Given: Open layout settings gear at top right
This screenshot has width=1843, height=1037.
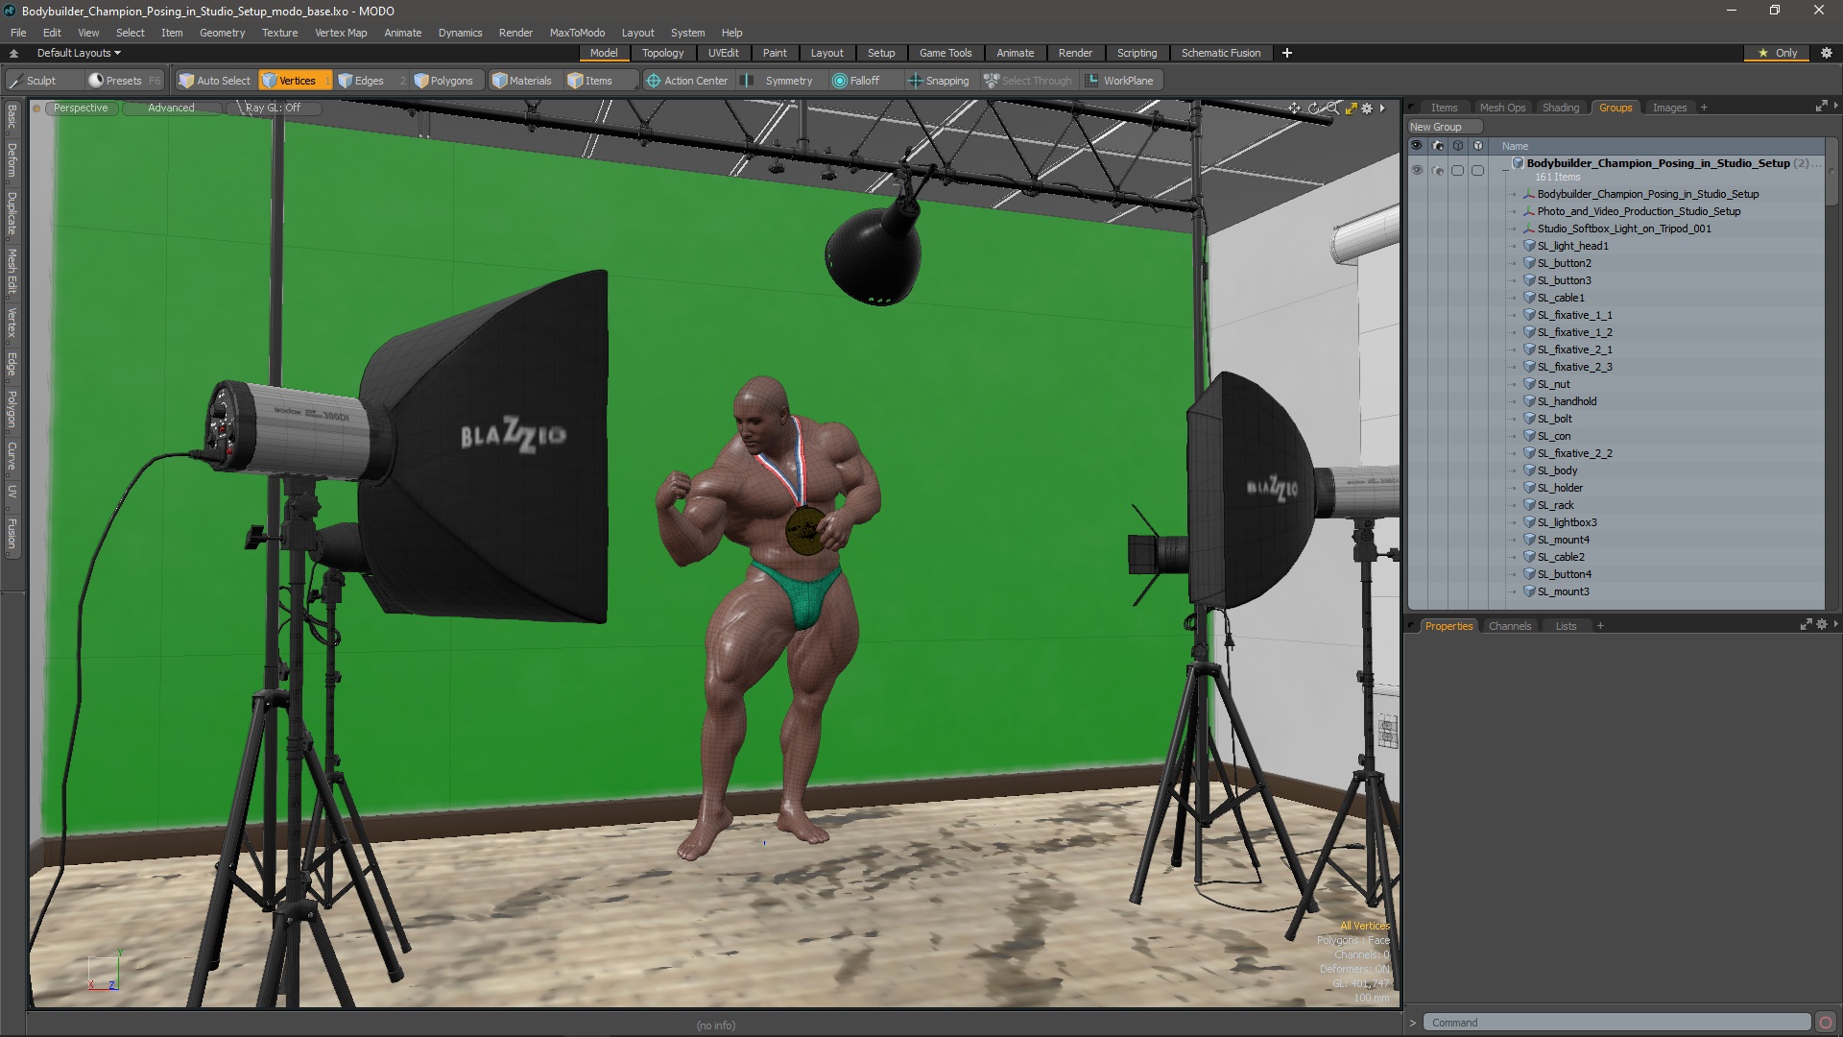Looking at the screenshot, I should (1827, 53).
